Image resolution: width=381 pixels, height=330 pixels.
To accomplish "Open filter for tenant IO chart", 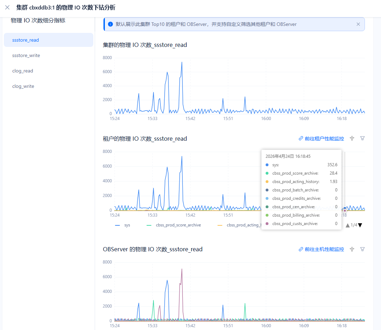I will 362,138.
